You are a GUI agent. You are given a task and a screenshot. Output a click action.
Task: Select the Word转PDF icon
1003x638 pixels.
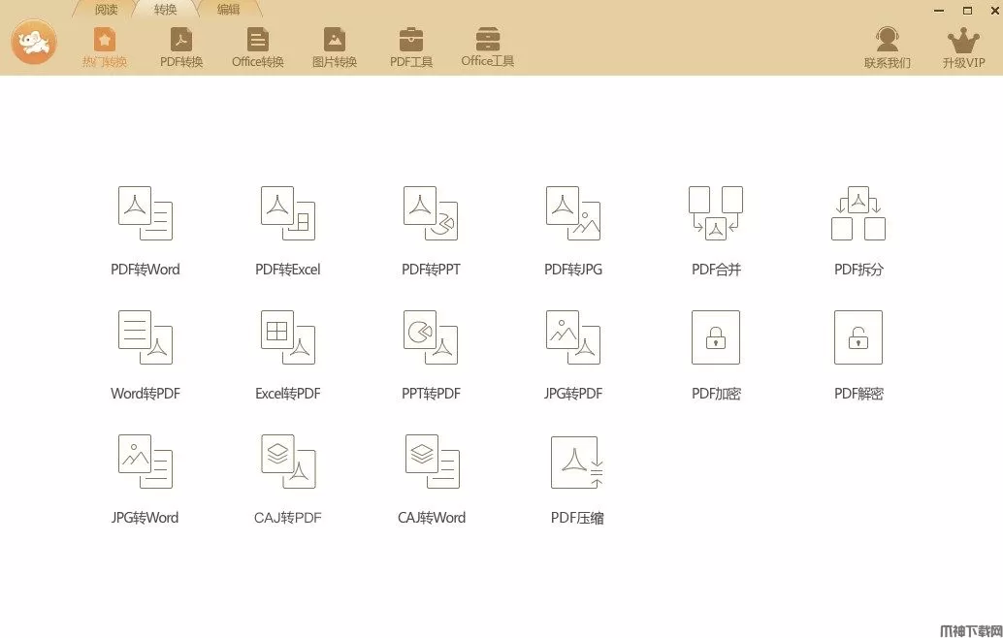tap(146, 337)
